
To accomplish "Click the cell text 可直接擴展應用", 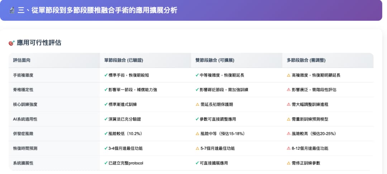I will [214, 163].
